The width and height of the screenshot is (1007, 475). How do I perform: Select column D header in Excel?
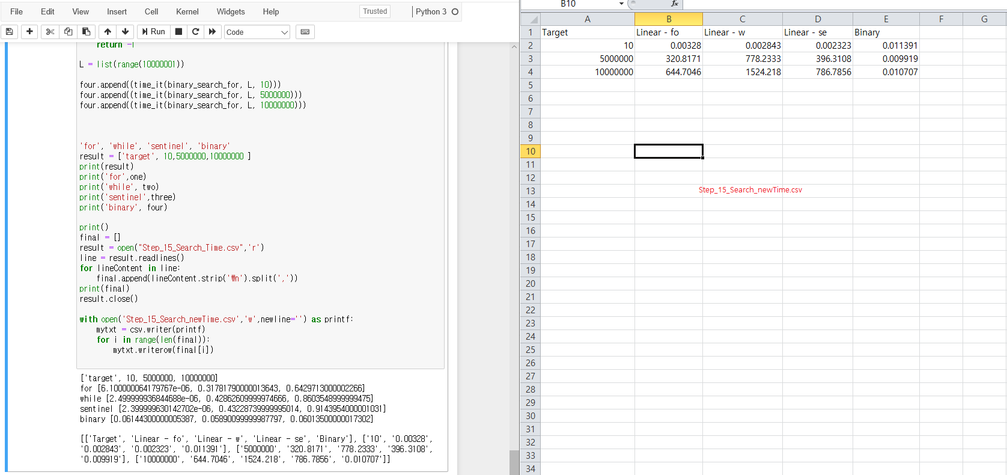(x=818, y=19)
